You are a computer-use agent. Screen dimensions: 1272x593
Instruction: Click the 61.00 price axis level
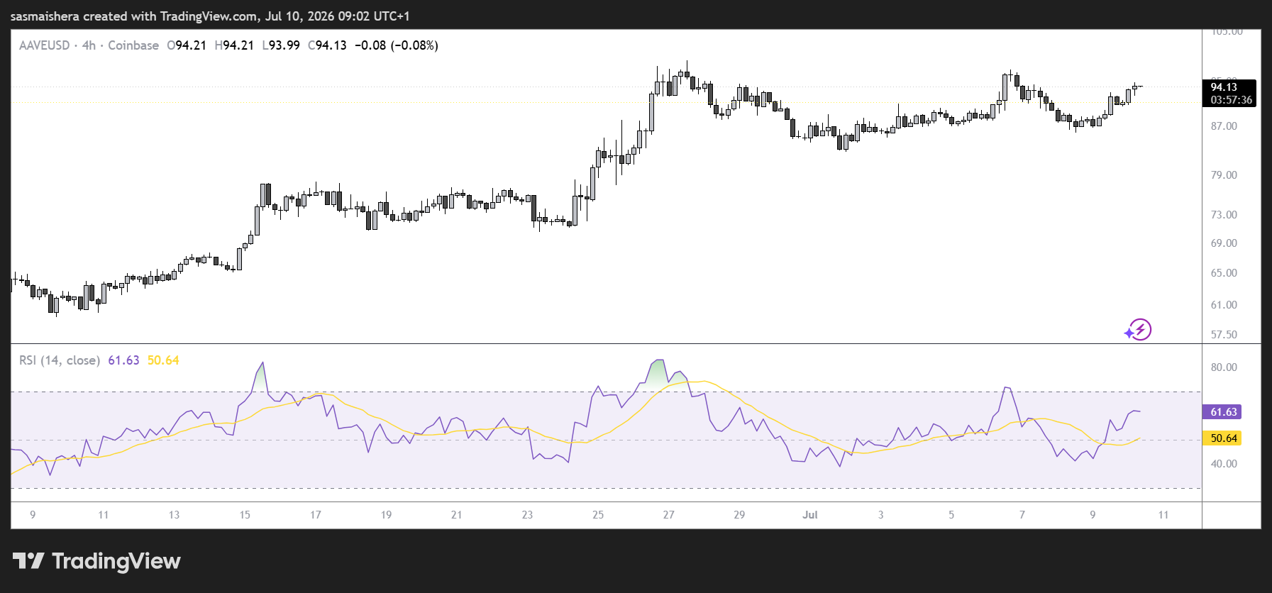coord(1224,305)
